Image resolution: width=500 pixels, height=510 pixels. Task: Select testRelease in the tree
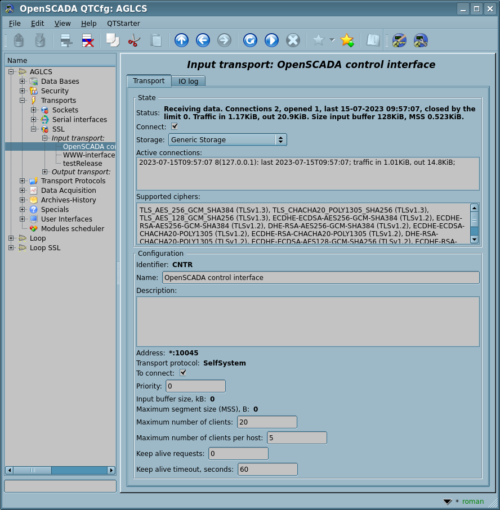point(82,163)
